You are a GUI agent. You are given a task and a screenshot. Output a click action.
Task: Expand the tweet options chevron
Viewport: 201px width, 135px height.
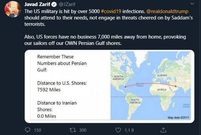point(192,4)
